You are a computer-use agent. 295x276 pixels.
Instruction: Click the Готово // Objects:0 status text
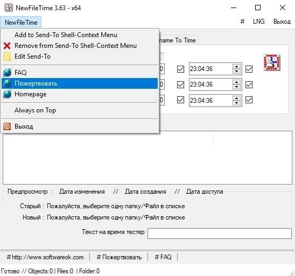(27, 271)
